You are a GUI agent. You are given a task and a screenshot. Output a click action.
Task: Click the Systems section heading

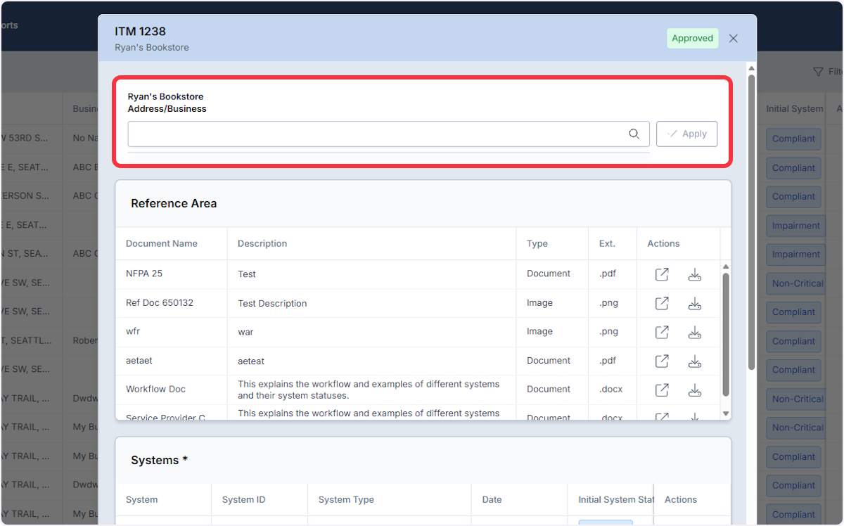159,460
